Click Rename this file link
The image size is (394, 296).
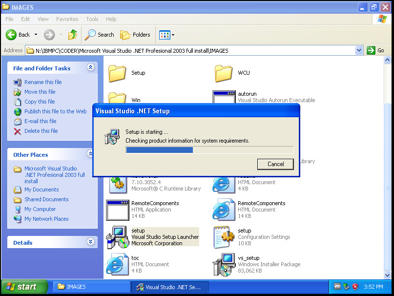point(43,82)
